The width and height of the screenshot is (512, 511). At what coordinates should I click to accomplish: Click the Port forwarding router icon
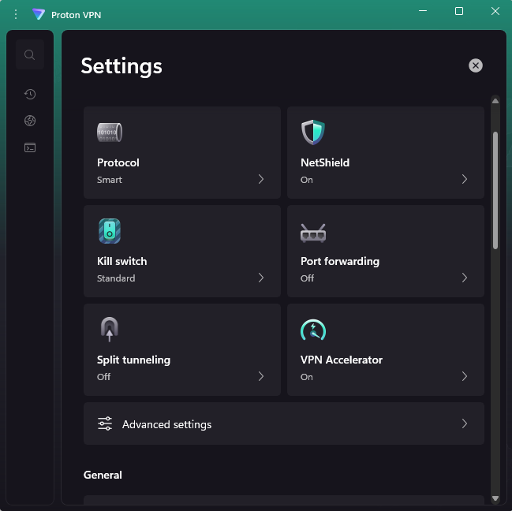[313, 233]
